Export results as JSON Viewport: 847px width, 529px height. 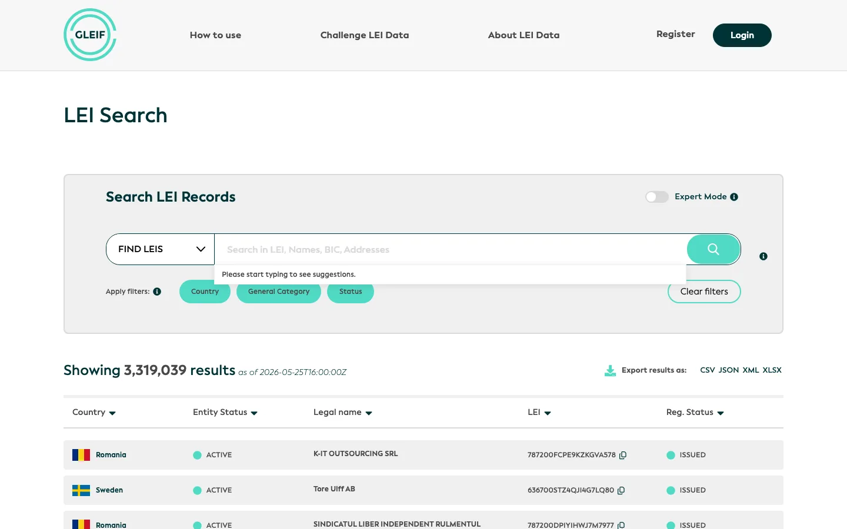pyautogui.click(x=729, y=370)
